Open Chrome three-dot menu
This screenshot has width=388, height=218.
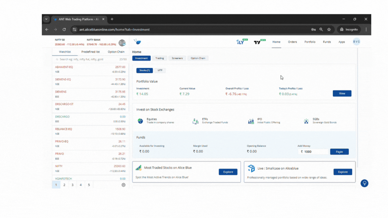(366, 29)
